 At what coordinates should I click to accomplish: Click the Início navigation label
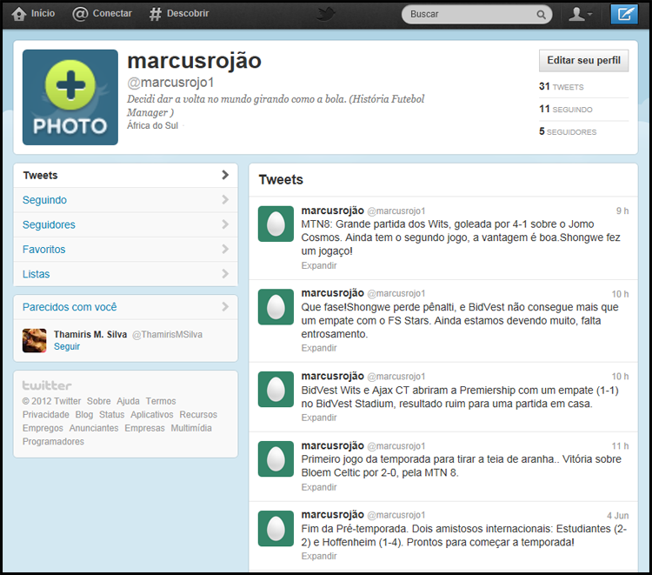point(43,13)
